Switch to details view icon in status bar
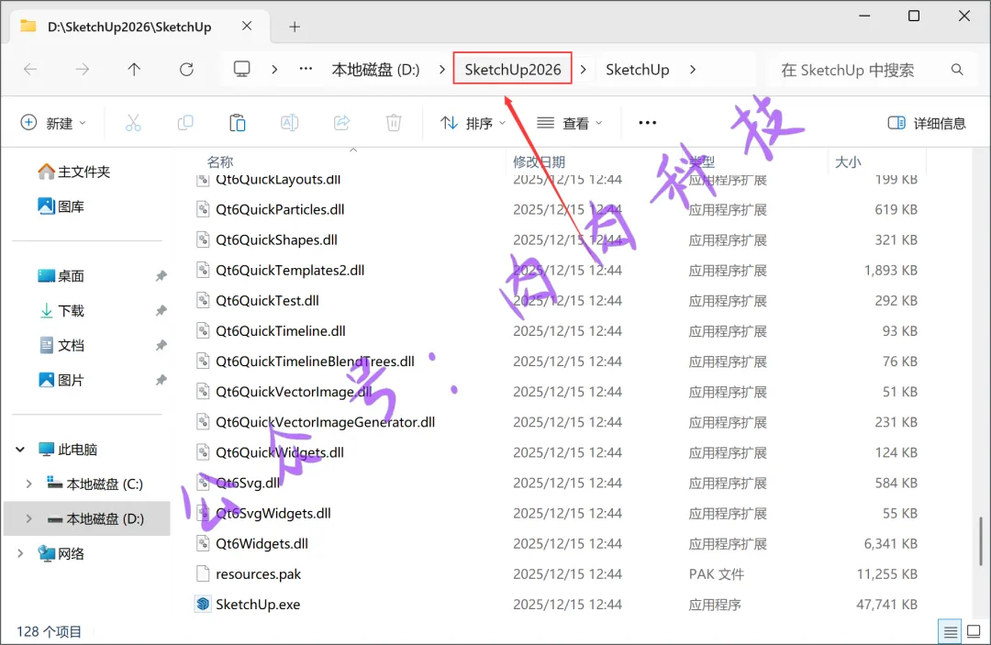The width and height of the screenshot is (991, 645). pos(950,631)
